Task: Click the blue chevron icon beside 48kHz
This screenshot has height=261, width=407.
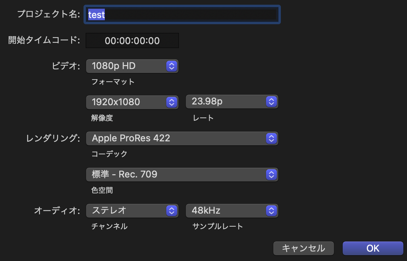Action: click(x=271, y=210)
